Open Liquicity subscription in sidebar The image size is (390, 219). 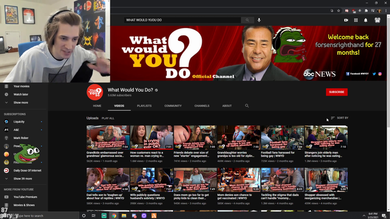tap(19, 122)
